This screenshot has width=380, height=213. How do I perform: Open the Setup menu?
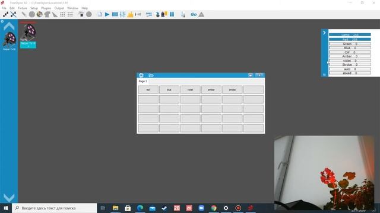pyautogui.click(x=34, y=8)
